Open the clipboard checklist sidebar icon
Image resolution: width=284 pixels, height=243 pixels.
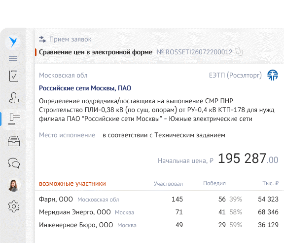[14, 76]
